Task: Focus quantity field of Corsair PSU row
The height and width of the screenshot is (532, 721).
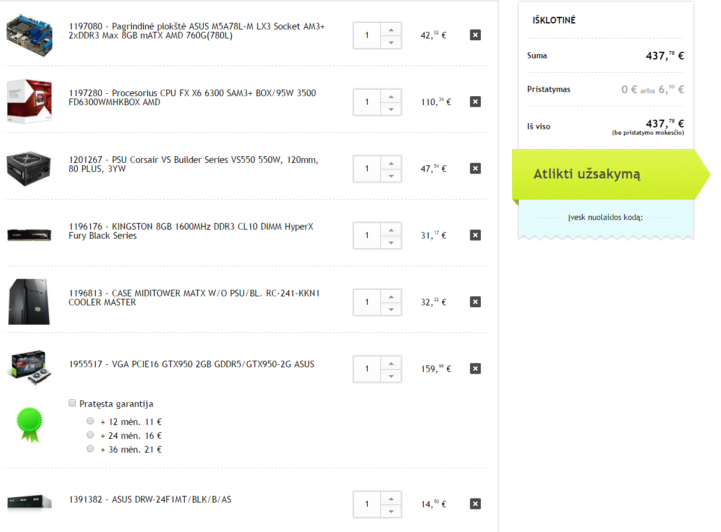Action: pyautogui.click(x=367, y=168)
